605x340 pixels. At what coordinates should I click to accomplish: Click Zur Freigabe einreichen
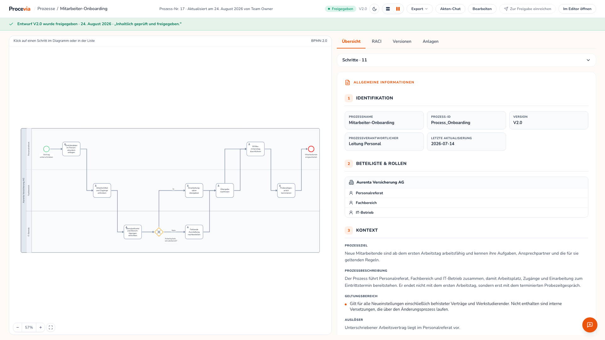(x=527, y=9)
